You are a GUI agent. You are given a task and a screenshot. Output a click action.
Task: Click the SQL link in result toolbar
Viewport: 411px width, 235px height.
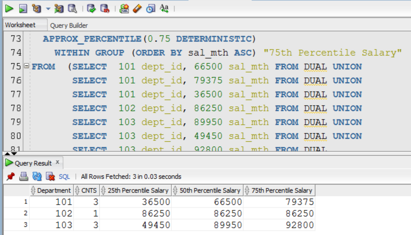[x=64, y=177]
